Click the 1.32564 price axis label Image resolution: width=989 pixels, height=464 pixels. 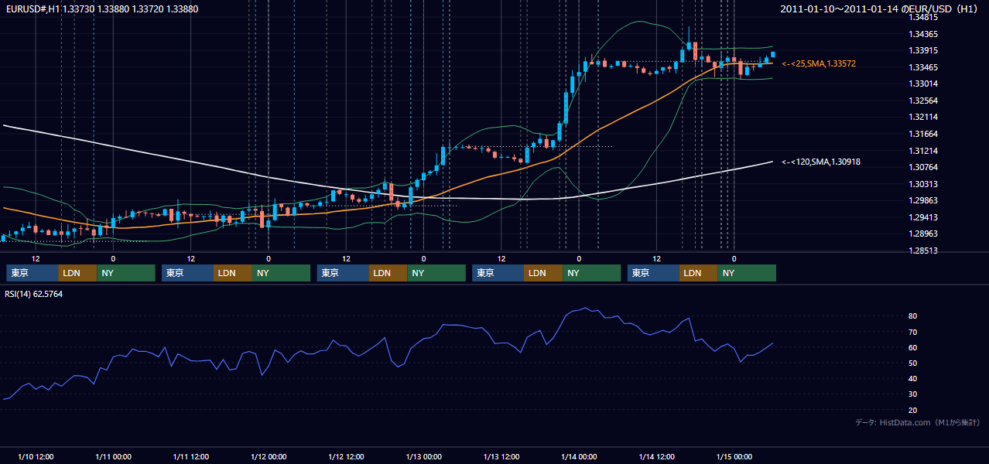point(923,101)
